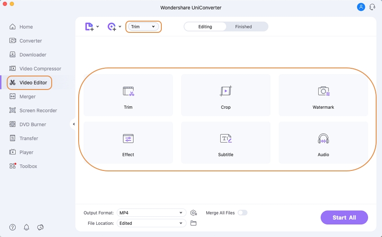The width and height of the screenshot is (382, 237).
Task: Click the Start All button
Action: 344,218
